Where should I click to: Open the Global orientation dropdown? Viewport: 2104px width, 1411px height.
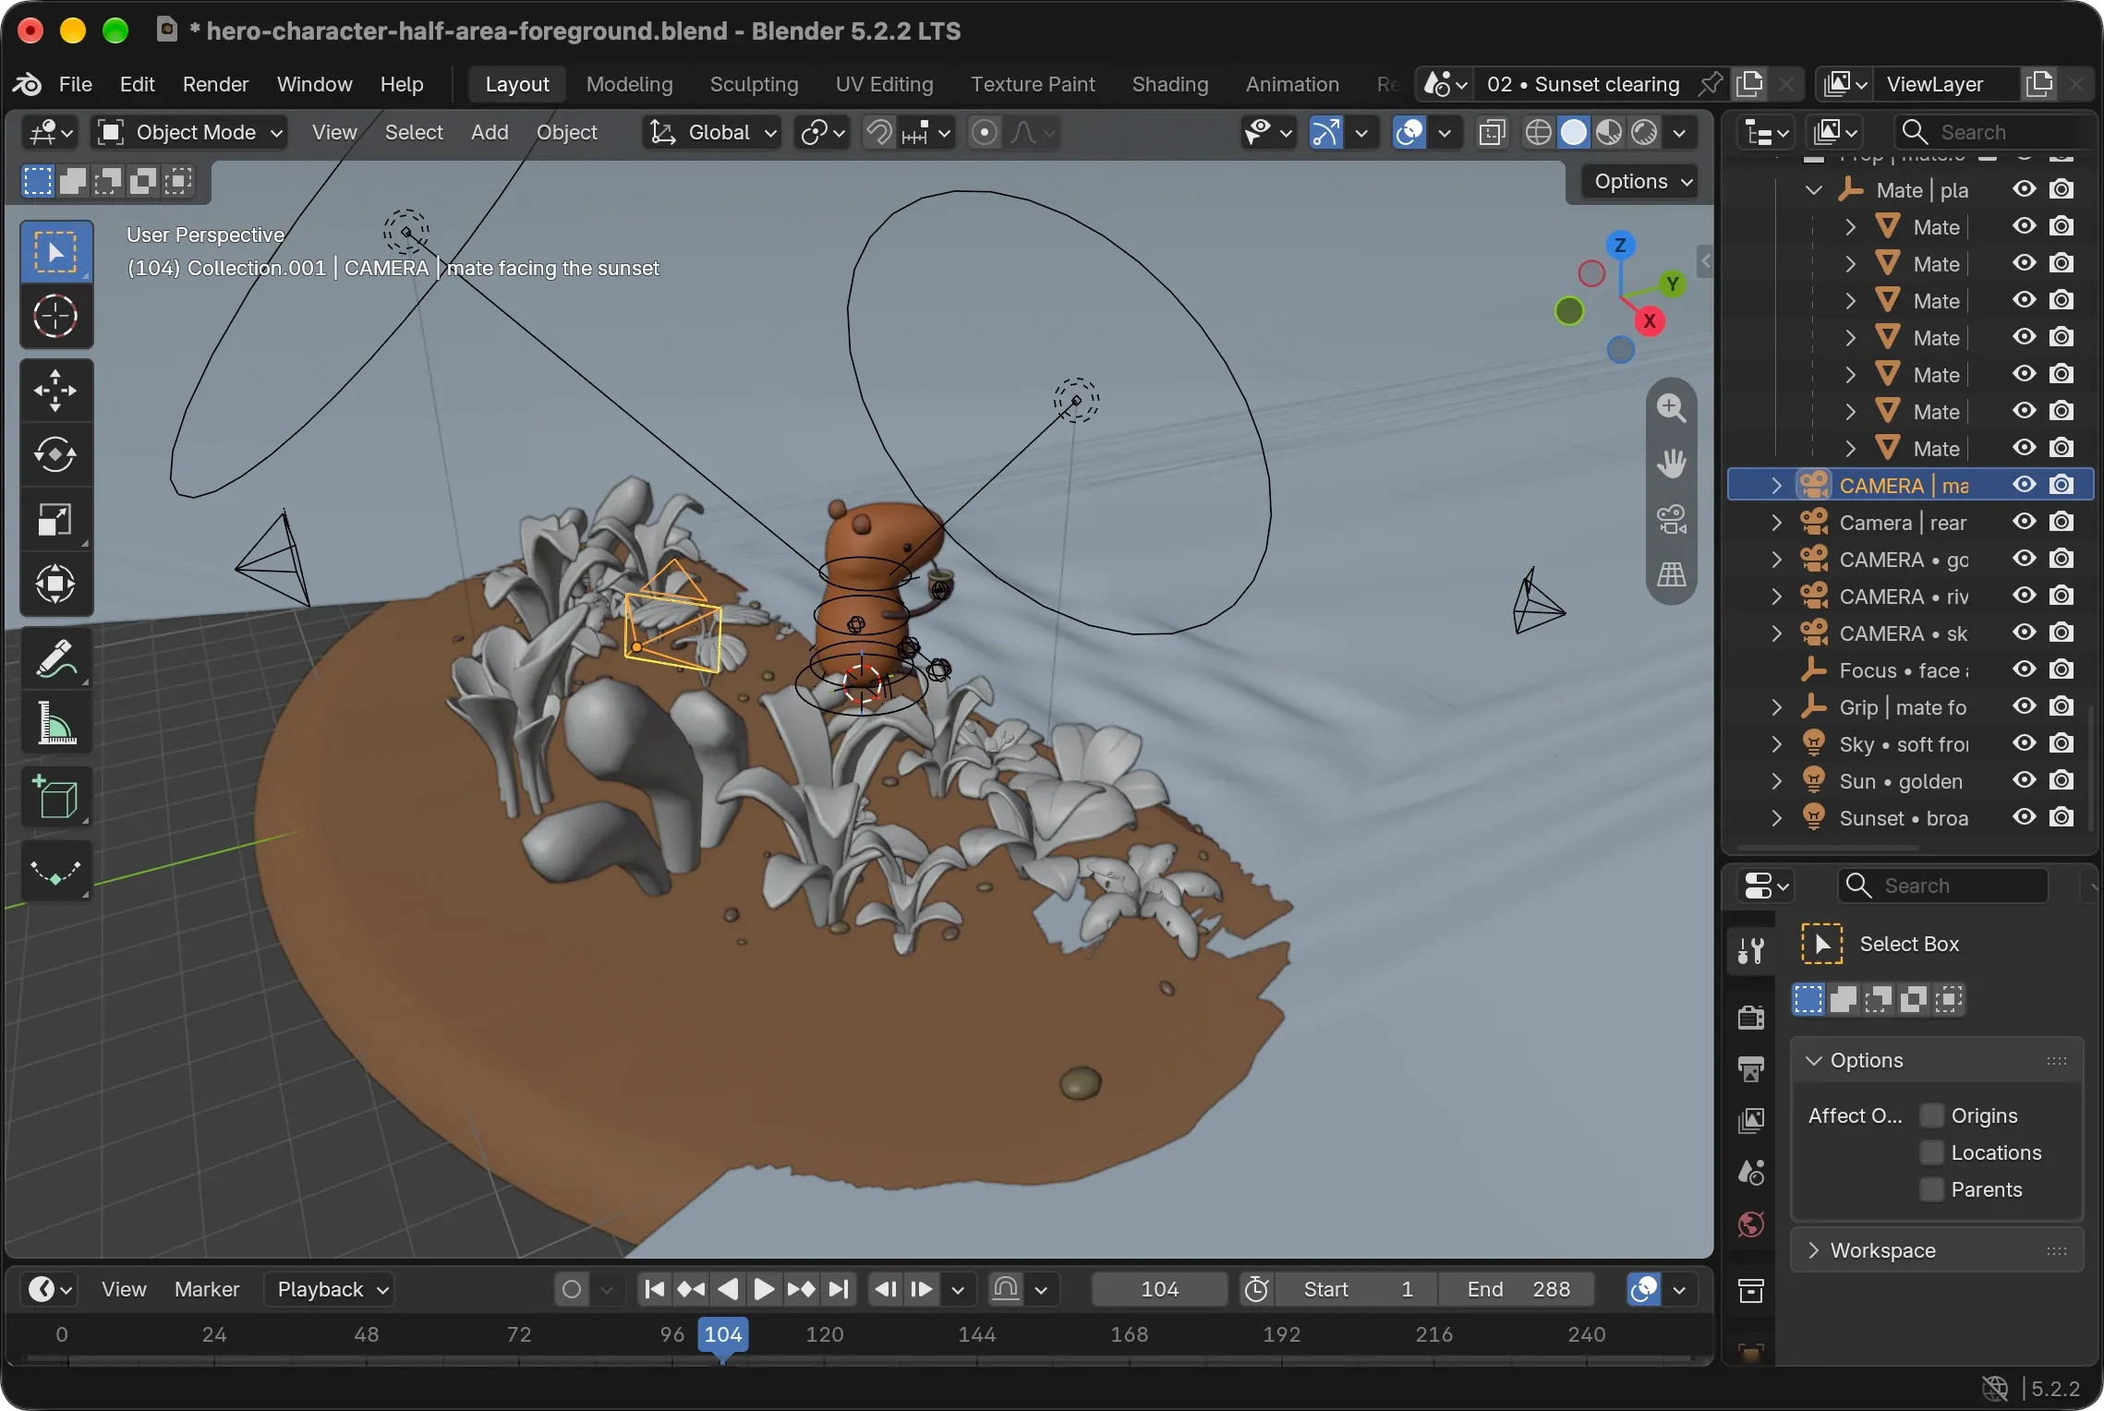712,132
